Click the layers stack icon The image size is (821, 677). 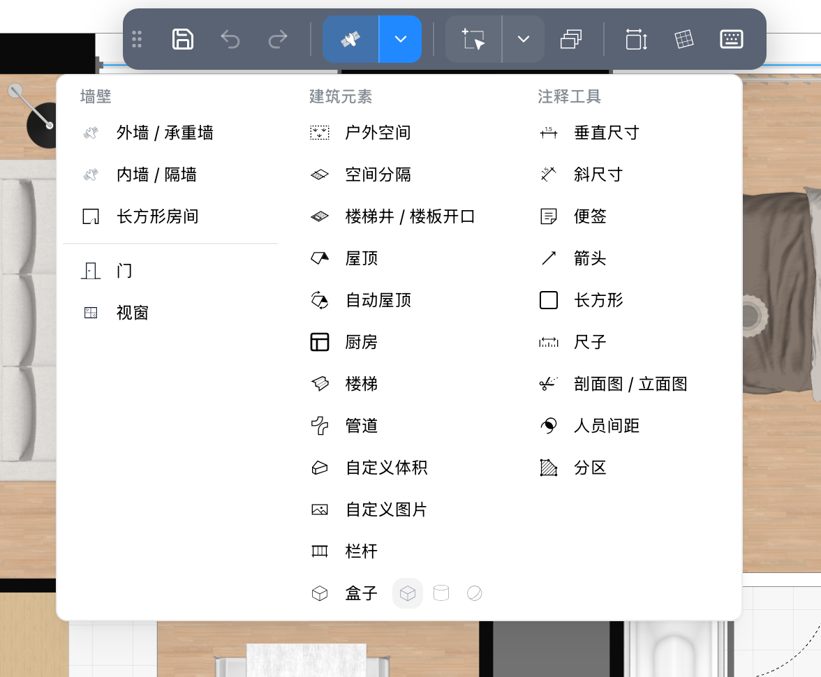point(571,39)
